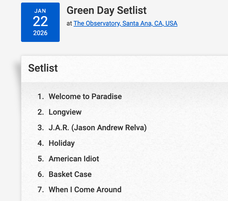Click year 2026 on the date badge
Screen dimensions: 228x201
point(40,33)
